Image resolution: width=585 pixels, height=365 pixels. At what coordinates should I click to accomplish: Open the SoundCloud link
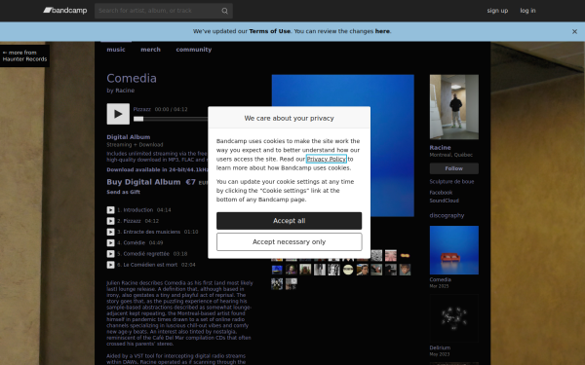[445, 201]
